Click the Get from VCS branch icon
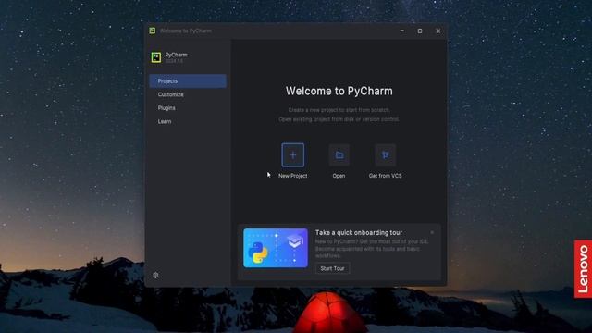 pyautogui.click(x=385, y=154)
